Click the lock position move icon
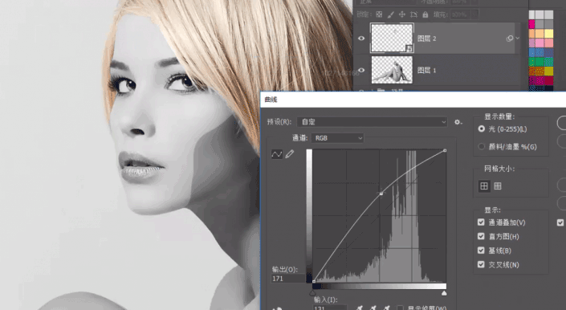This screenshot has width=566, height=310. (x=402, y=14)
